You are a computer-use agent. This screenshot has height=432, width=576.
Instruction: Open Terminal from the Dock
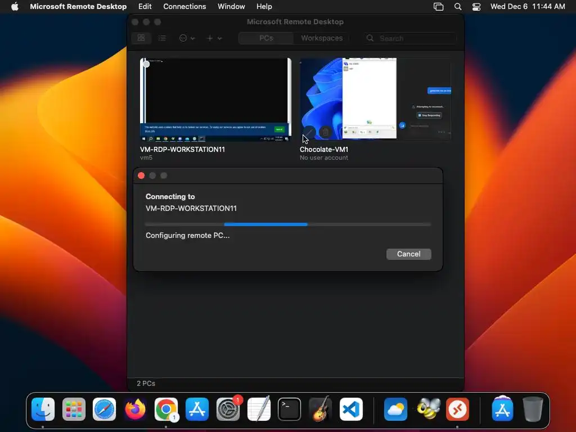click(x=290, y=409)
